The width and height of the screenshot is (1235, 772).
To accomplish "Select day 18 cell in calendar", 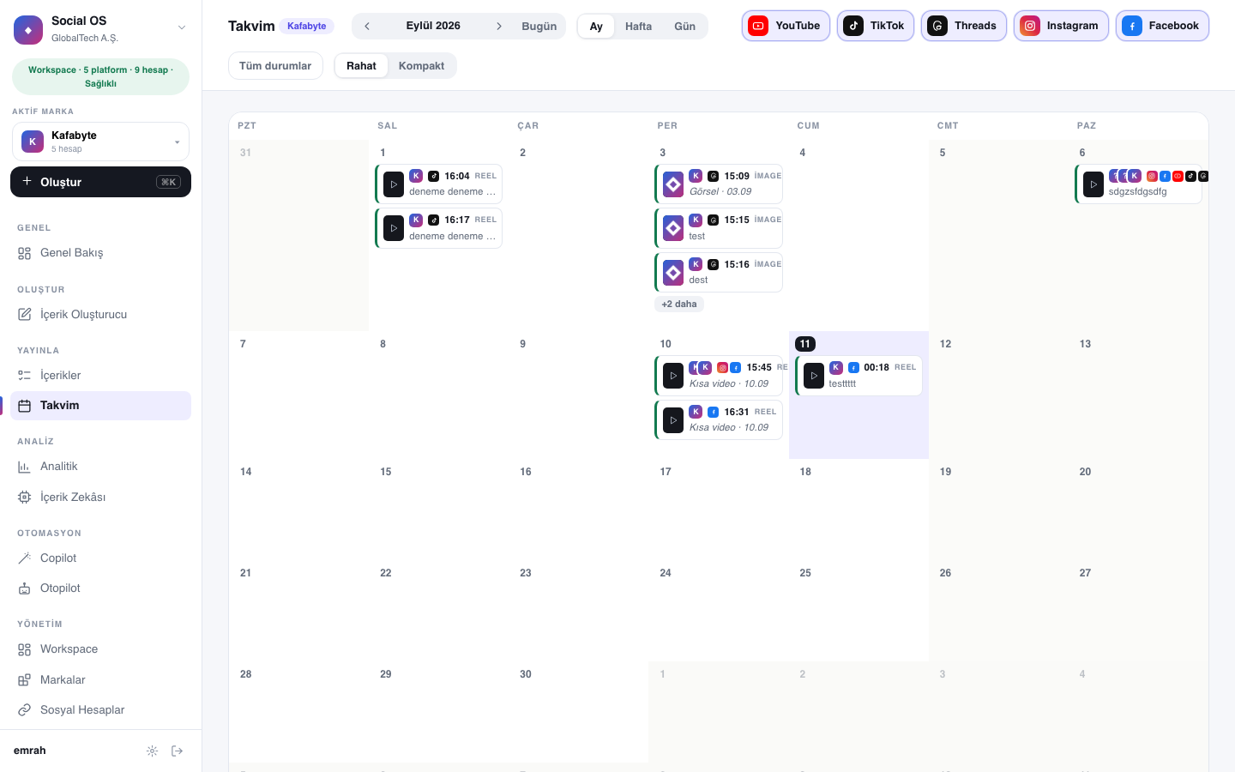I will click(x=858, y=510).
